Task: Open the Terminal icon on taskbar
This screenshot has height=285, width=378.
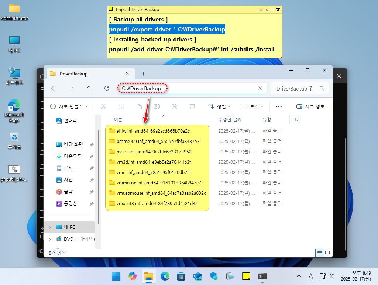Action: (262, 276)
